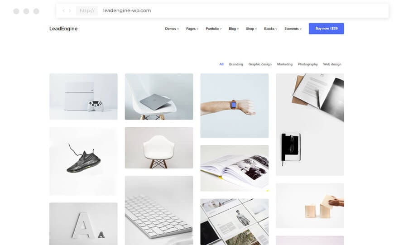This screenshot has width=394, height=245.
Task: Expand the Shop menu
Action: (x=251, y=29)
